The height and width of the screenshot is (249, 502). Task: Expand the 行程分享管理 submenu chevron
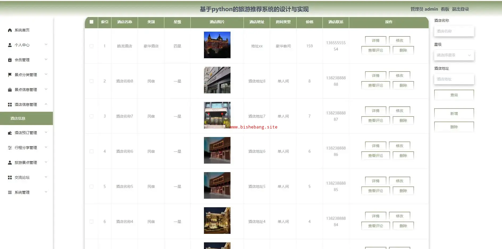click(x=46, y=147)
